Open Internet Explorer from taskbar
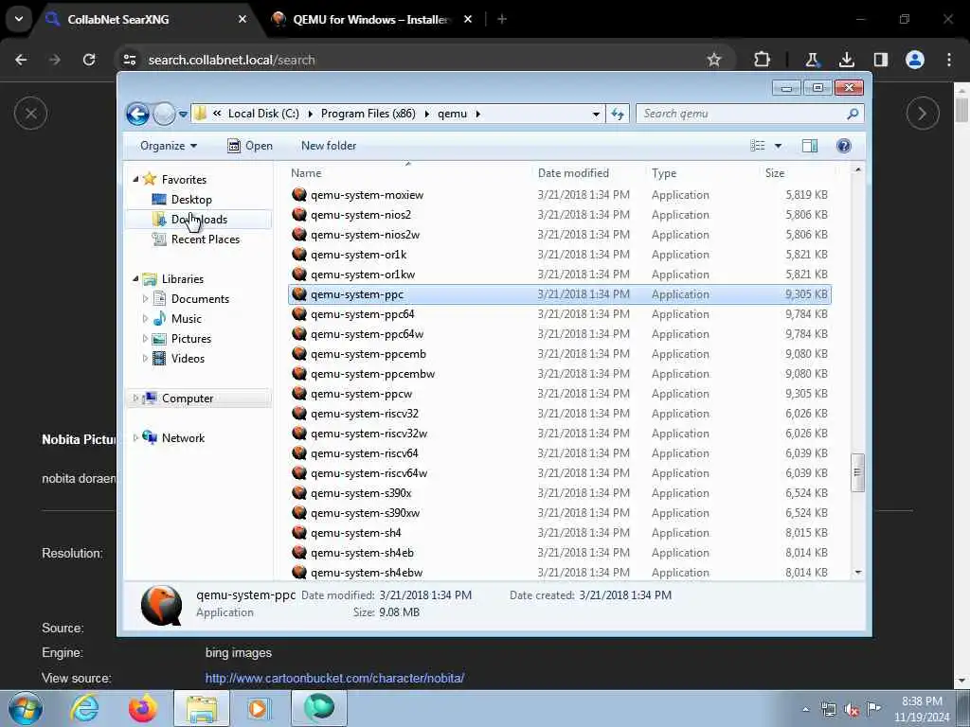Image resolution: width=970 pixels, height=727 pixels. pos(84,708)
